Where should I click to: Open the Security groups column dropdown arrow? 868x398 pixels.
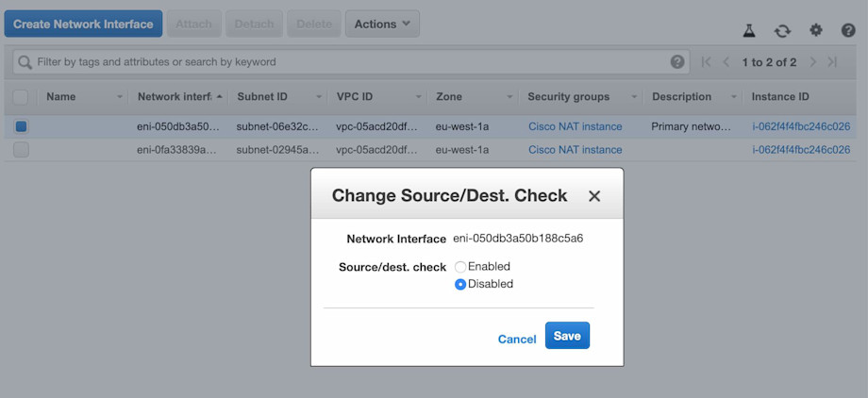[634, 97]
